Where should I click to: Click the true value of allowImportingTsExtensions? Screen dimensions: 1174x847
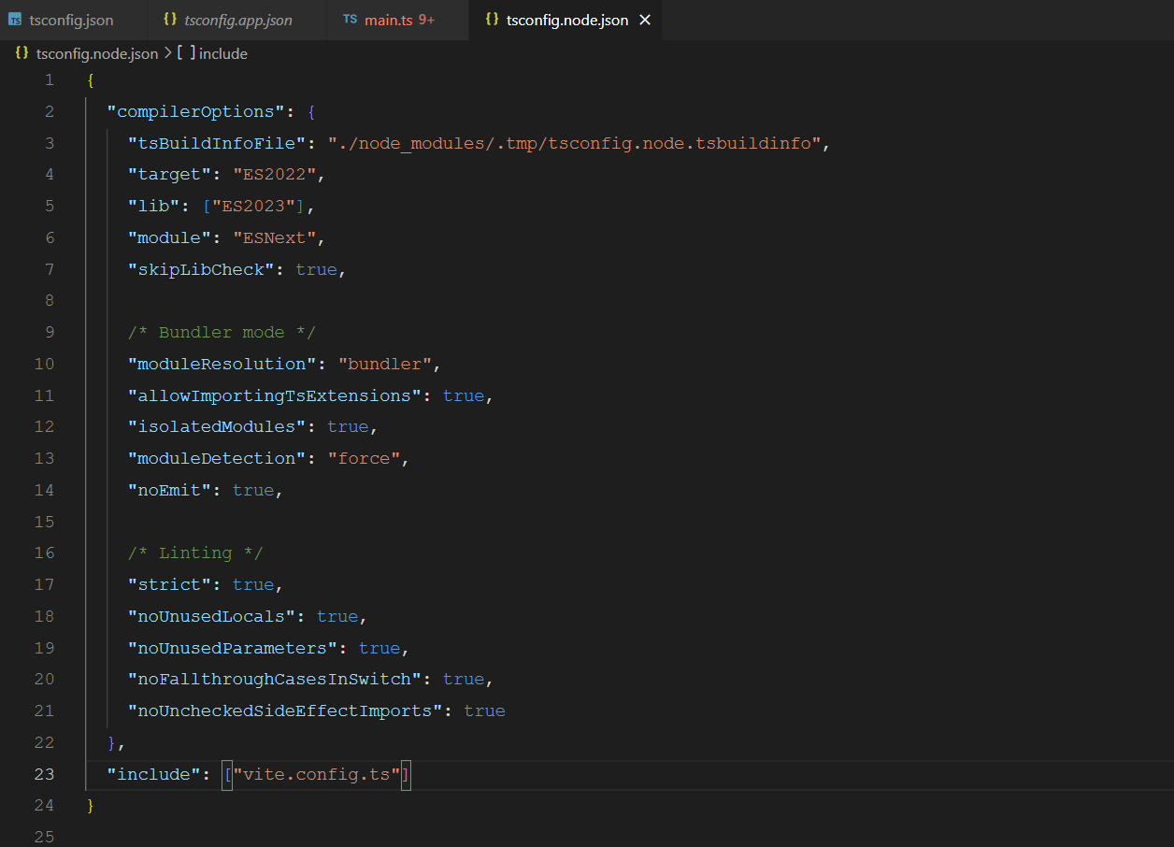[463, 395]
